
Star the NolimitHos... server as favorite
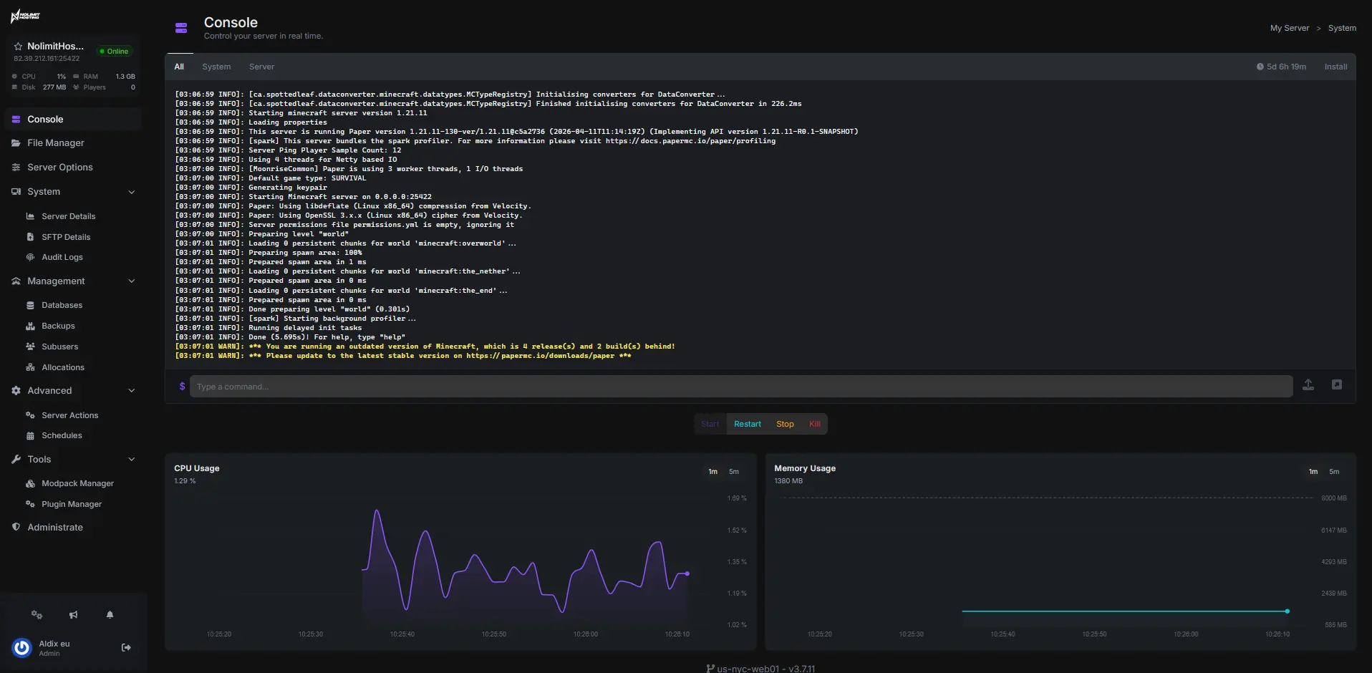point(19,47)
